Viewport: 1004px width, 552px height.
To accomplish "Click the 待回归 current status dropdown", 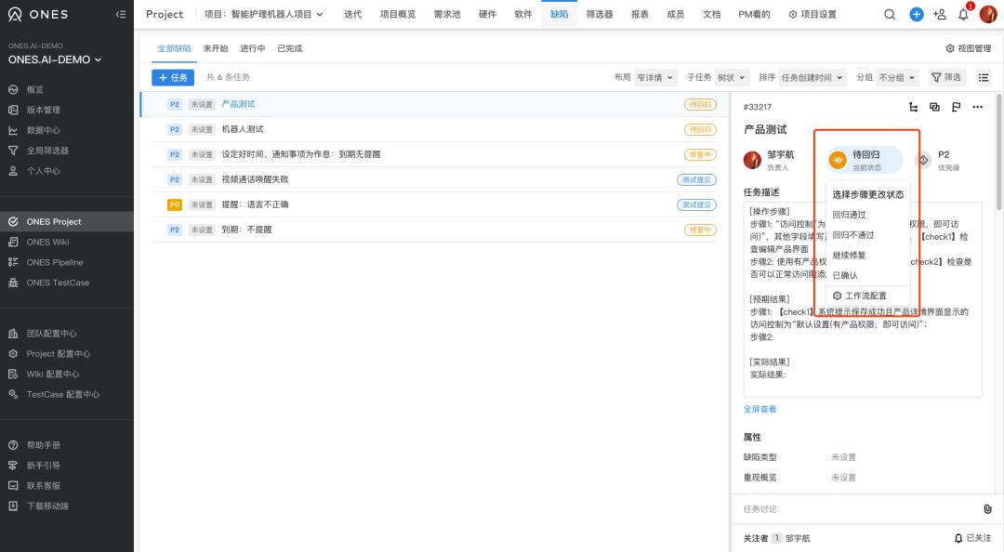I will [865, 160].
